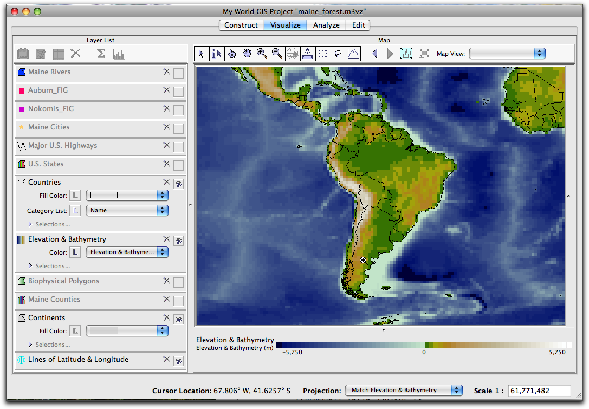Click the Scale value input field
This screenshot has width=589, height=409.
(539, 390)
